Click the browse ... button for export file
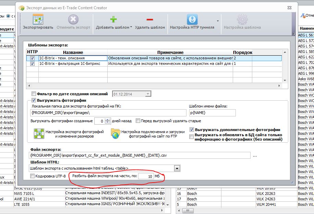The image size is (314, 214). point(255,156)
